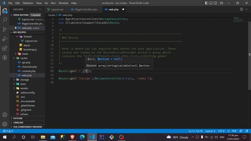Open the Terminal menu
Viewport: 251px width, 141px height.
63,3
